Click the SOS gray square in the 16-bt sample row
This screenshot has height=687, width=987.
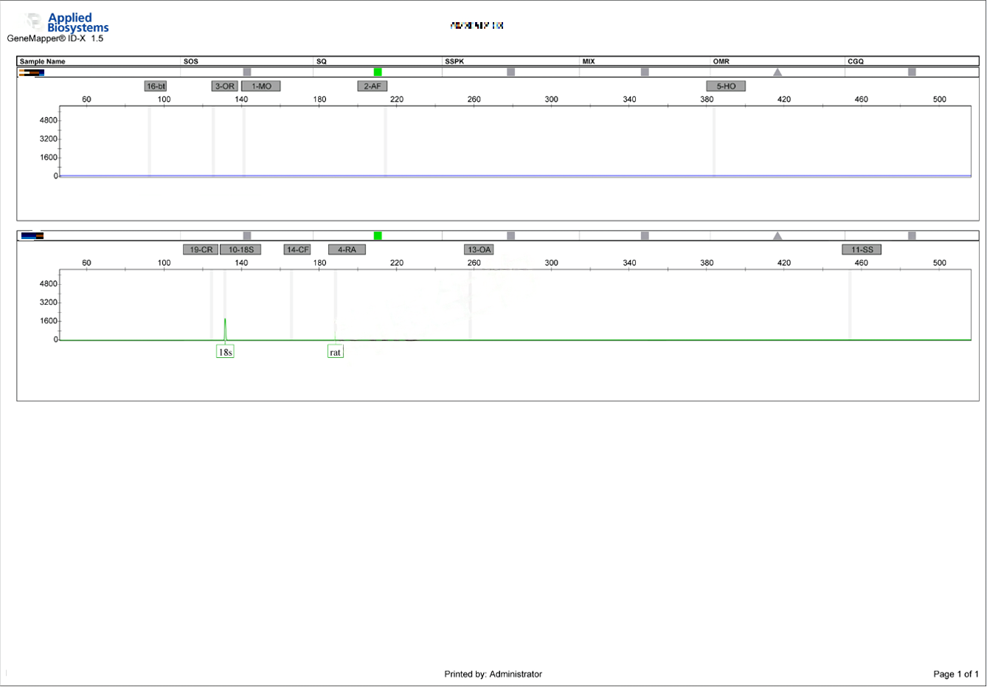pos(247,72)
